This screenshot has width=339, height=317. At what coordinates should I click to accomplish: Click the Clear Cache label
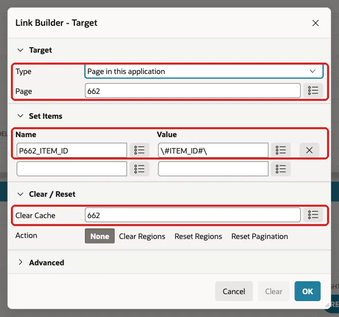[35, 215]
